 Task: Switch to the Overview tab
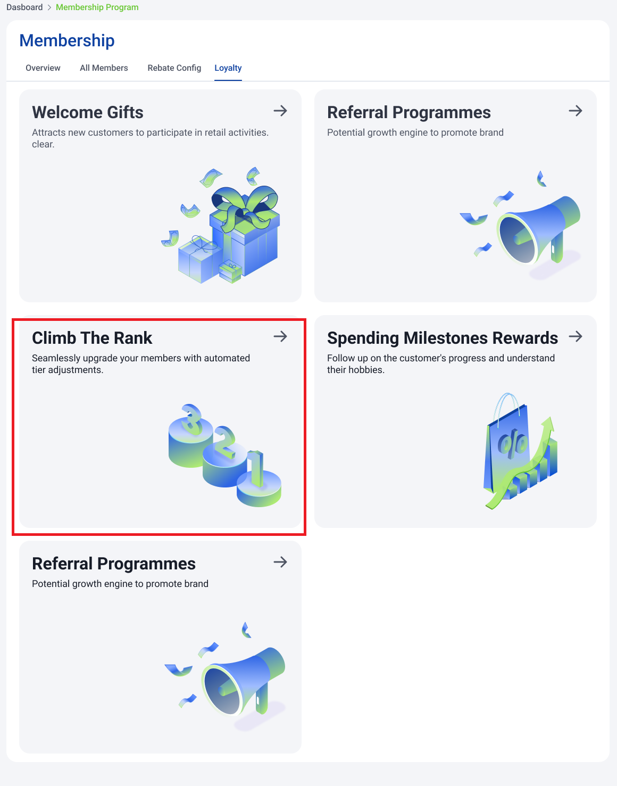(43, 68)
